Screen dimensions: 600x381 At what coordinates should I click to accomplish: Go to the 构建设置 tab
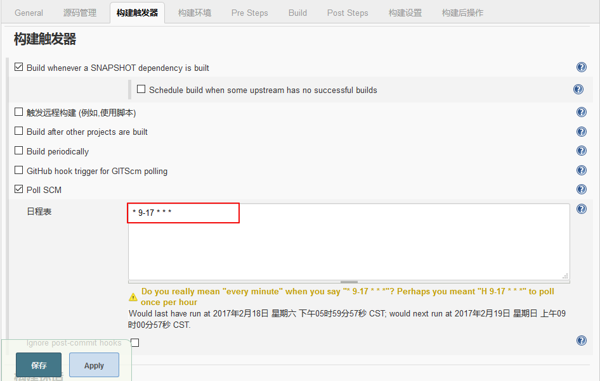[405, 13]
